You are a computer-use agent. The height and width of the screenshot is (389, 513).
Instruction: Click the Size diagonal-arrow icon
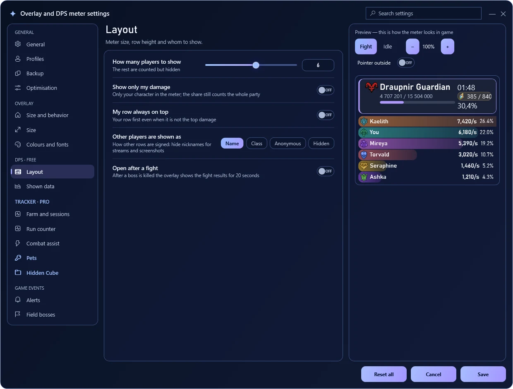coord(18,130)
